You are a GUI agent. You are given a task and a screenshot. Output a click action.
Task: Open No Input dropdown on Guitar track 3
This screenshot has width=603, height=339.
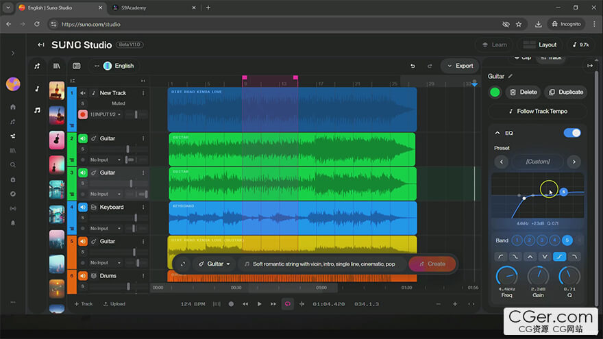[x=106, y=194]
